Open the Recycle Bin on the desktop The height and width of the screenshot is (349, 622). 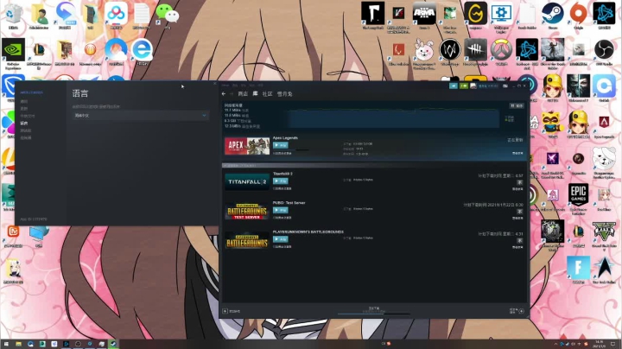click(13, 16)
